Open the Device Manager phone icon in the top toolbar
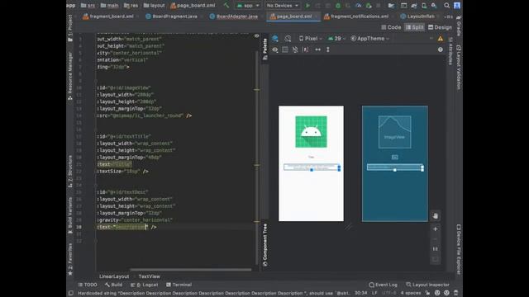 coord(424,6)
